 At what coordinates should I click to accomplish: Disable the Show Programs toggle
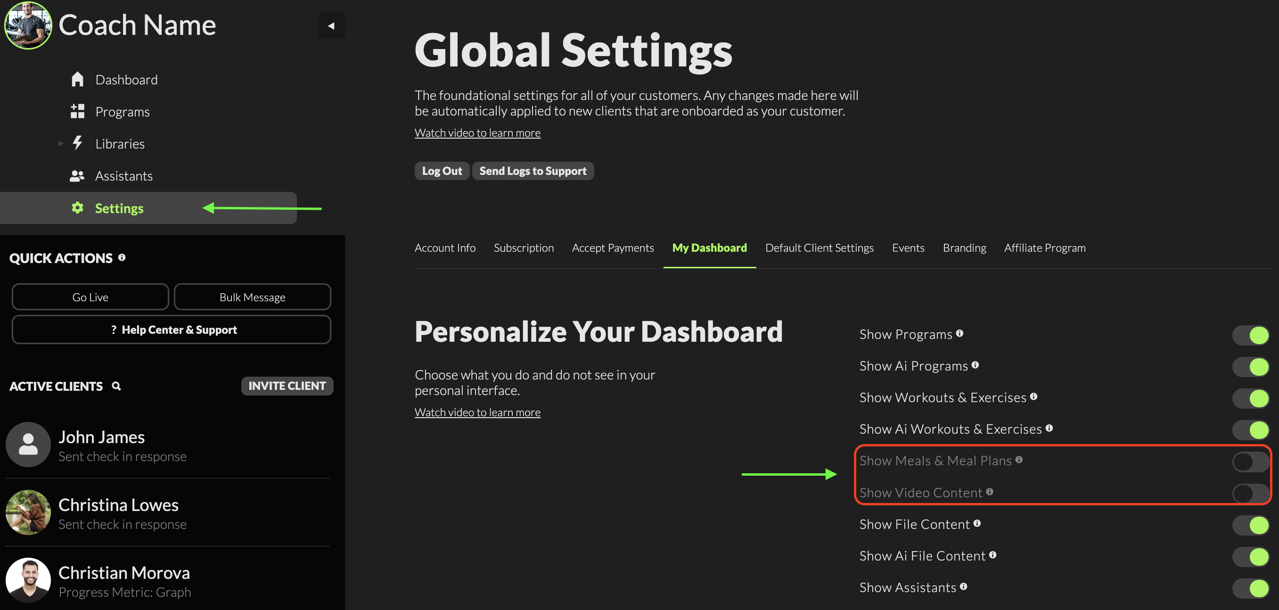pyautogui.click(x=1250, y=335)
